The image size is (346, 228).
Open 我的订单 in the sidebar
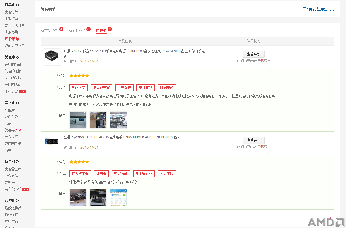click(x=11, y=12)
